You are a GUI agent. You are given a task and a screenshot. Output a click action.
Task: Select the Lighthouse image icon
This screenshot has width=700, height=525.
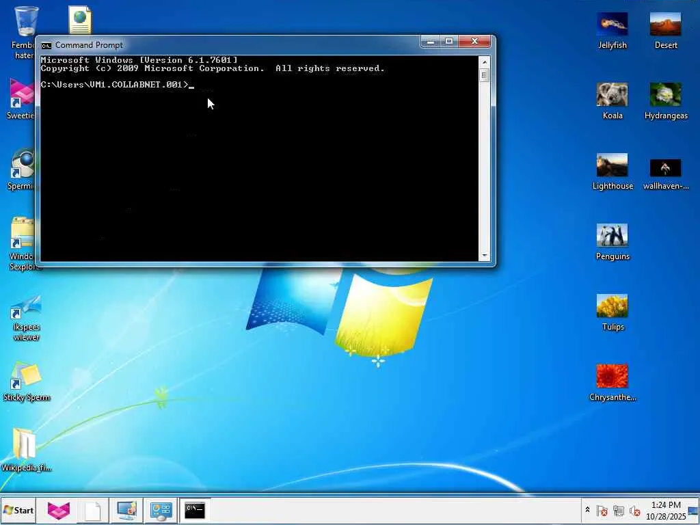612,165
